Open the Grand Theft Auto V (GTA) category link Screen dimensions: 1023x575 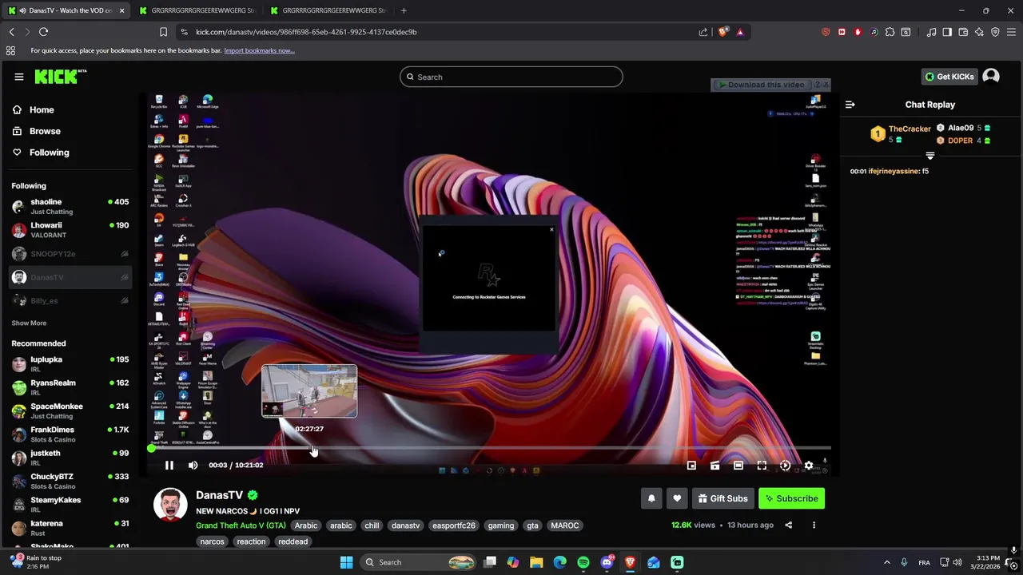(241, 525)
